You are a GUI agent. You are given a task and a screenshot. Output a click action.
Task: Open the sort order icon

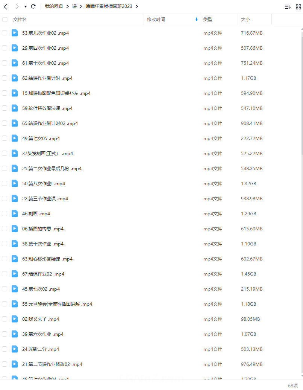click(x=288, y=7)
